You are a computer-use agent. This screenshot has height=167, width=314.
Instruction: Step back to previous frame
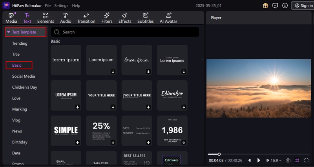click(250, 160)
